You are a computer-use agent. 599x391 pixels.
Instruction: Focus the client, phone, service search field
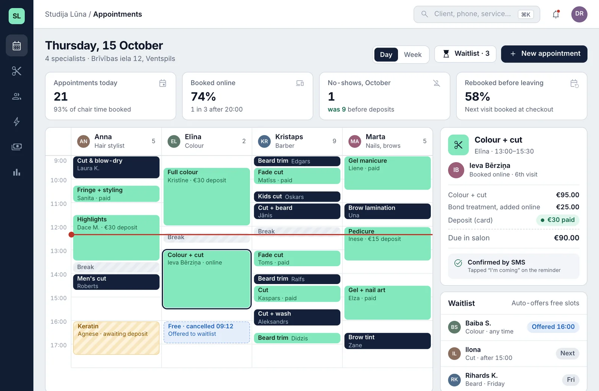click(477, 14)
